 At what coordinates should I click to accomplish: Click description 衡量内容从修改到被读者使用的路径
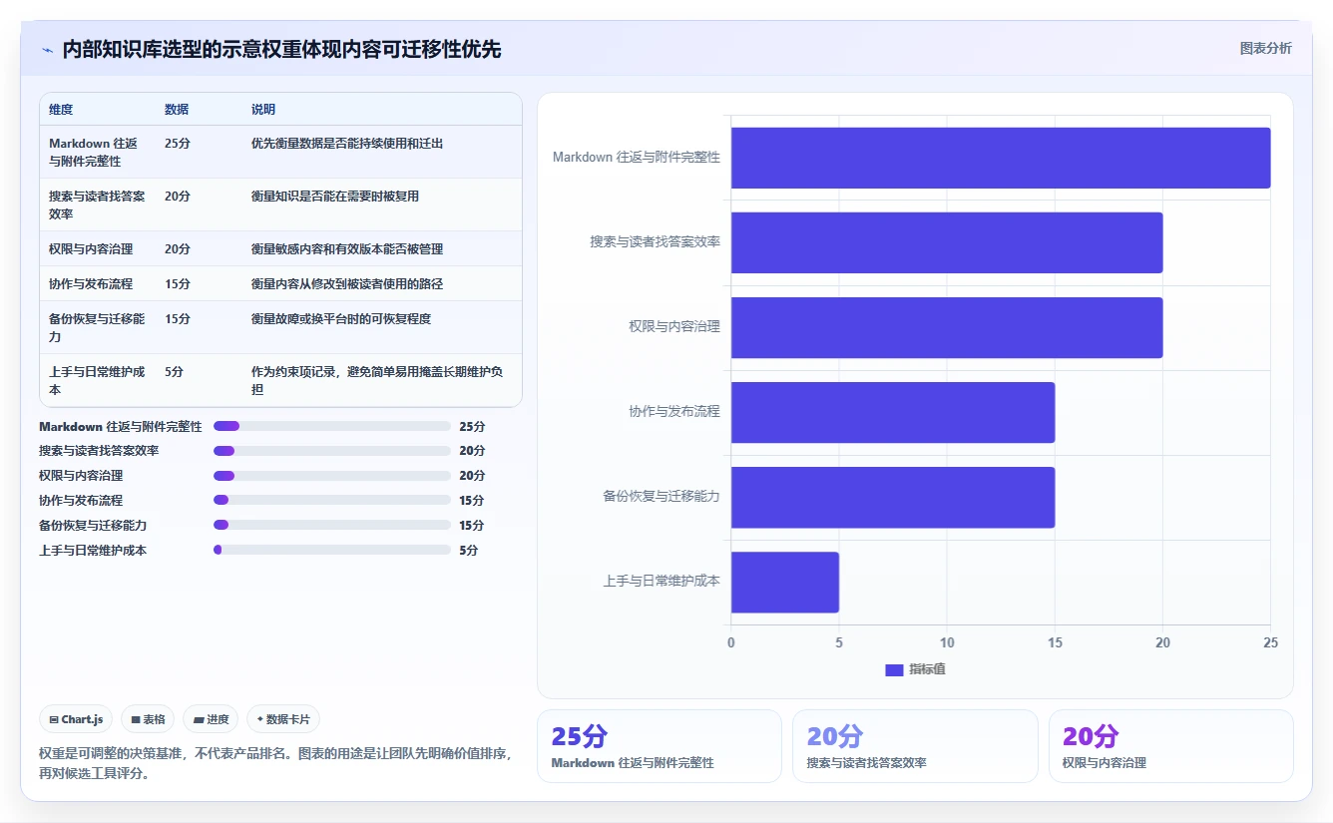point(347,284)
